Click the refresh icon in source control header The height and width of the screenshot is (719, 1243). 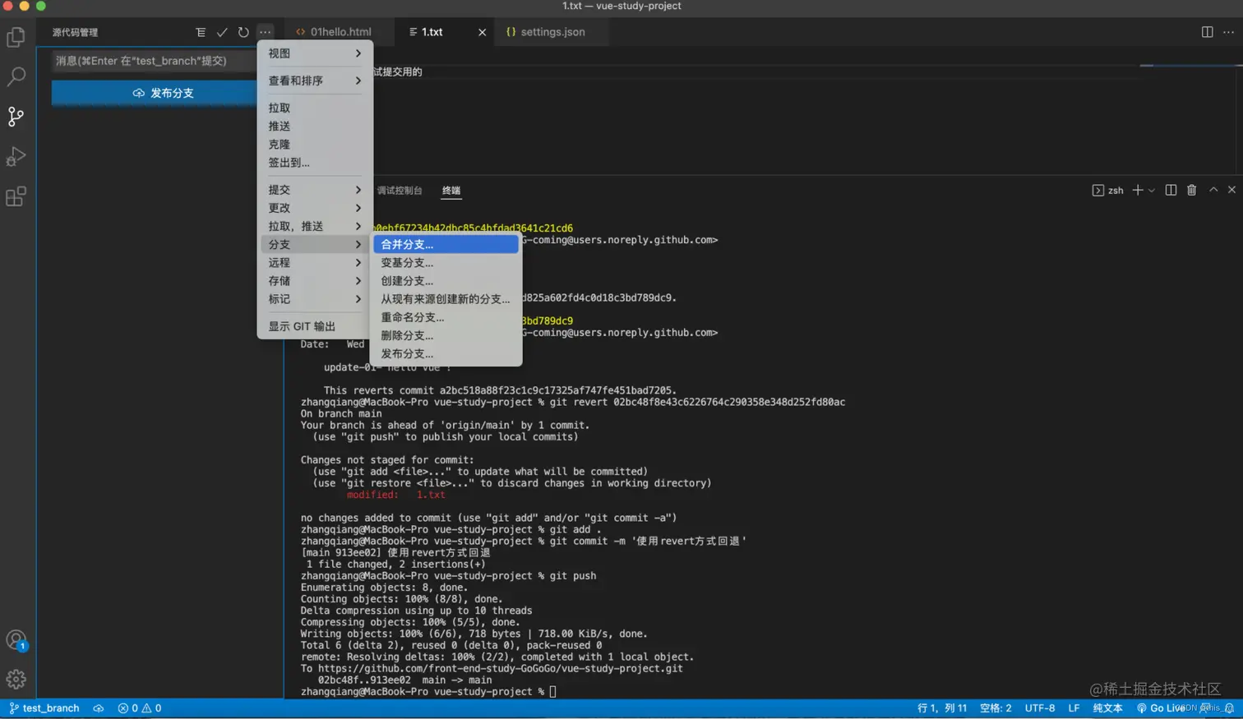tap(243, 32)
